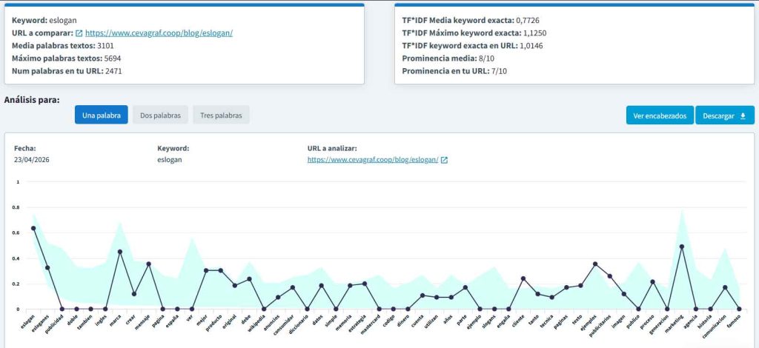Click the comunicacion data point

coord(725,287)
